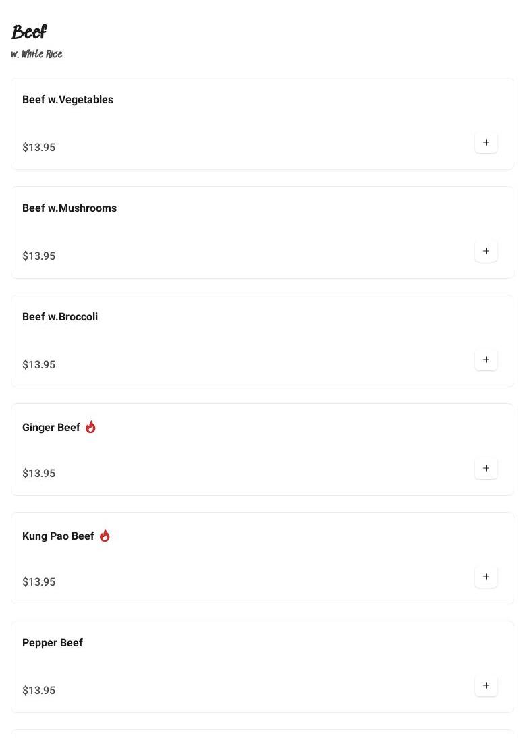This screenshot has height=738, width=525.
Task: Select the Kung Pao Beef item title
Action: pos(58,536)
